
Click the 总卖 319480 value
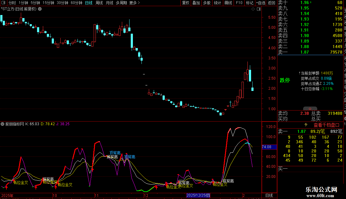point(335,113)
